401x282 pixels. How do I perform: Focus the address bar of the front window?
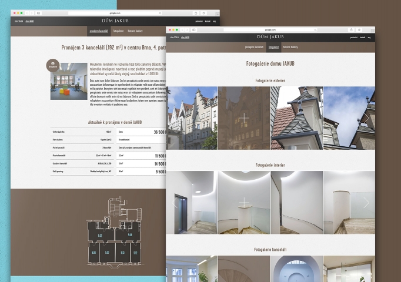[x=270, y=30]
